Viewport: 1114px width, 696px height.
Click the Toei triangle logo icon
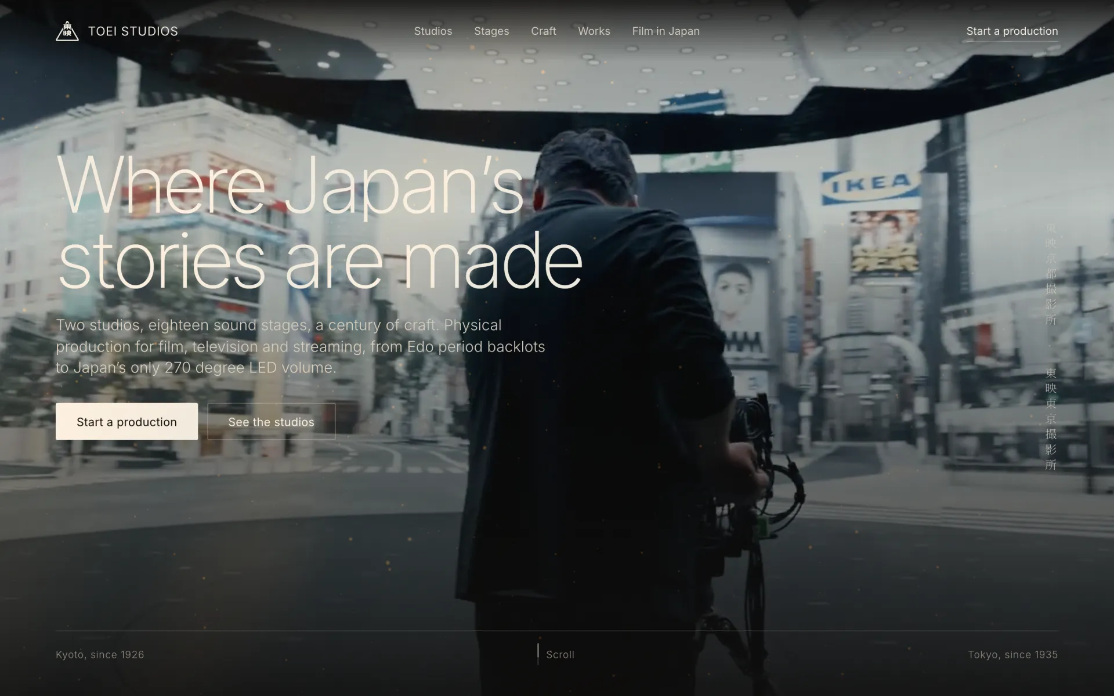pos(67,31)
